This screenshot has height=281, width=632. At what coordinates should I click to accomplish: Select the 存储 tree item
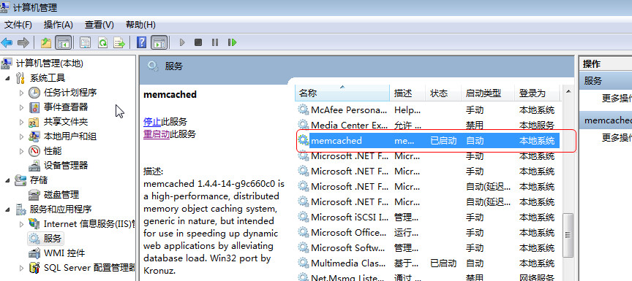39,180
